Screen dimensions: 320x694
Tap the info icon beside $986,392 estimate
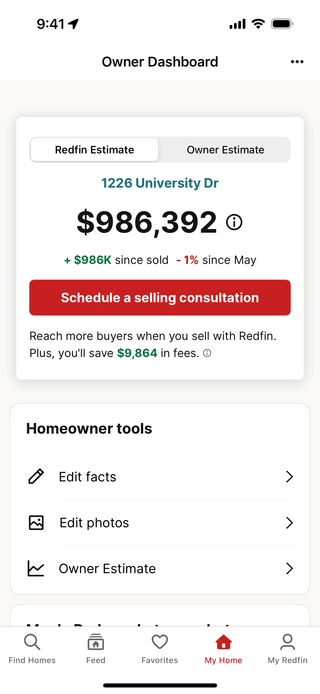click(x=234, y=222)
